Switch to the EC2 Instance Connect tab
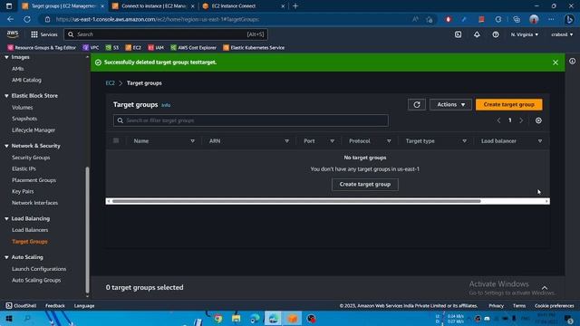 tap(244, 6)
